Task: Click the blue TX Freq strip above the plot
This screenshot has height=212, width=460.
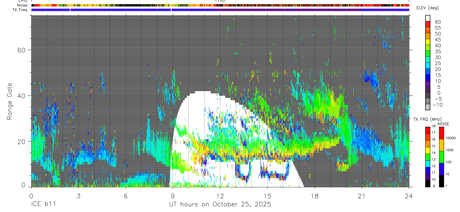Action: click(x=220, y=10)
